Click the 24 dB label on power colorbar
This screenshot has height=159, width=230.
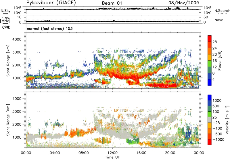coord(214,48)
